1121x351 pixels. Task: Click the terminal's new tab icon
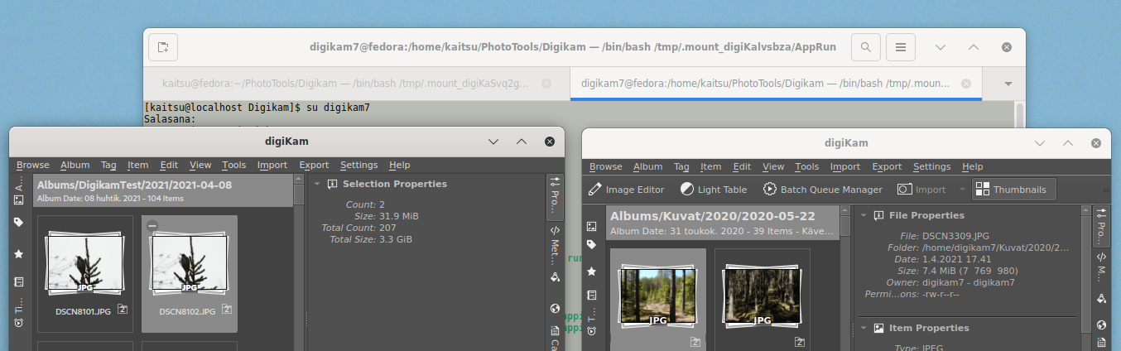coord(163,47)
